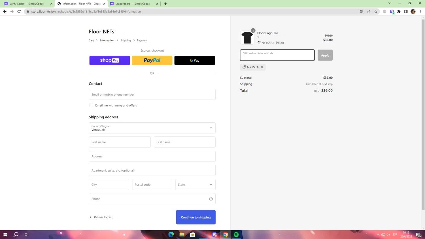This screenshot has height=239, width=425.
Task: Open the Chrome three-dot menu
Action: pyautogui.click(x=420, y=12)
